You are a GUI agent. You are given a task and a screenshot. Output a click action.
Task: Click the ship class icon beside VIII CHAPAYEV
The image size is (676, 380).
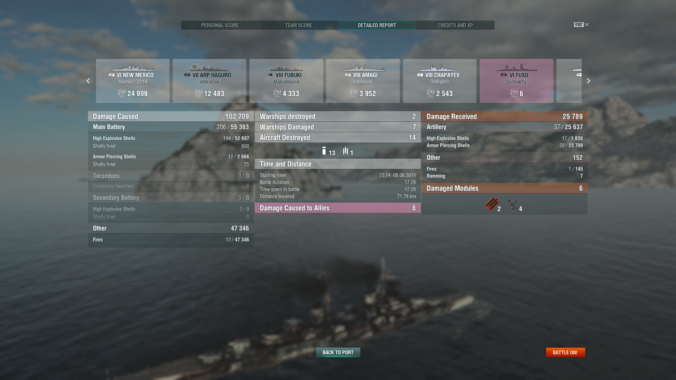click(420, 75)
